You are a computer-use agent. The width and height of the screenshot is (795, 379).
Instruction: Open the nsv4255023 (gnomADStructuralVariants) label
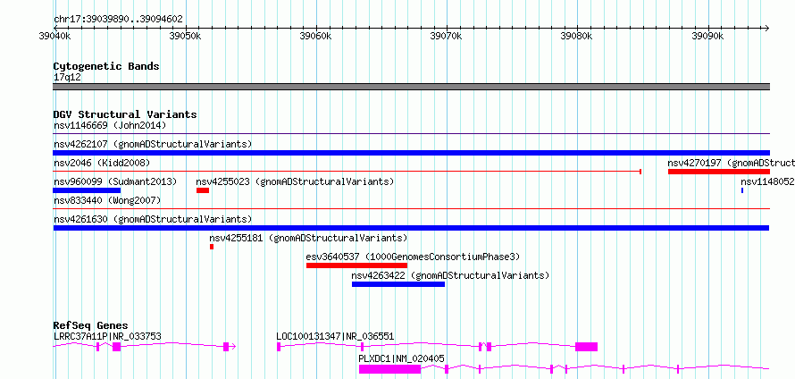[x=295, y=181]
